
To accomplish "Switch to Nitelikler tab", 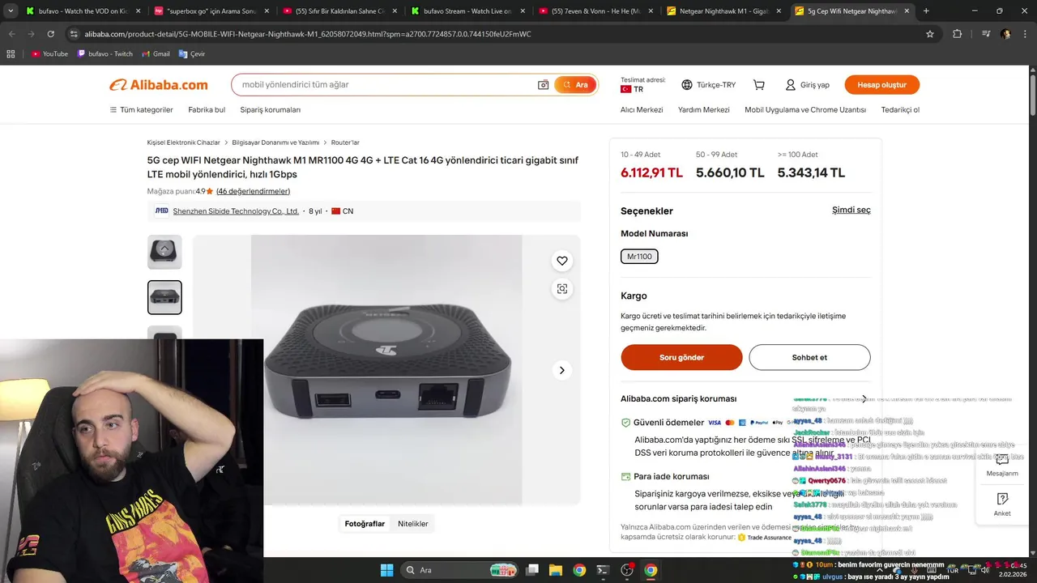I will click(x=412, y=524).
